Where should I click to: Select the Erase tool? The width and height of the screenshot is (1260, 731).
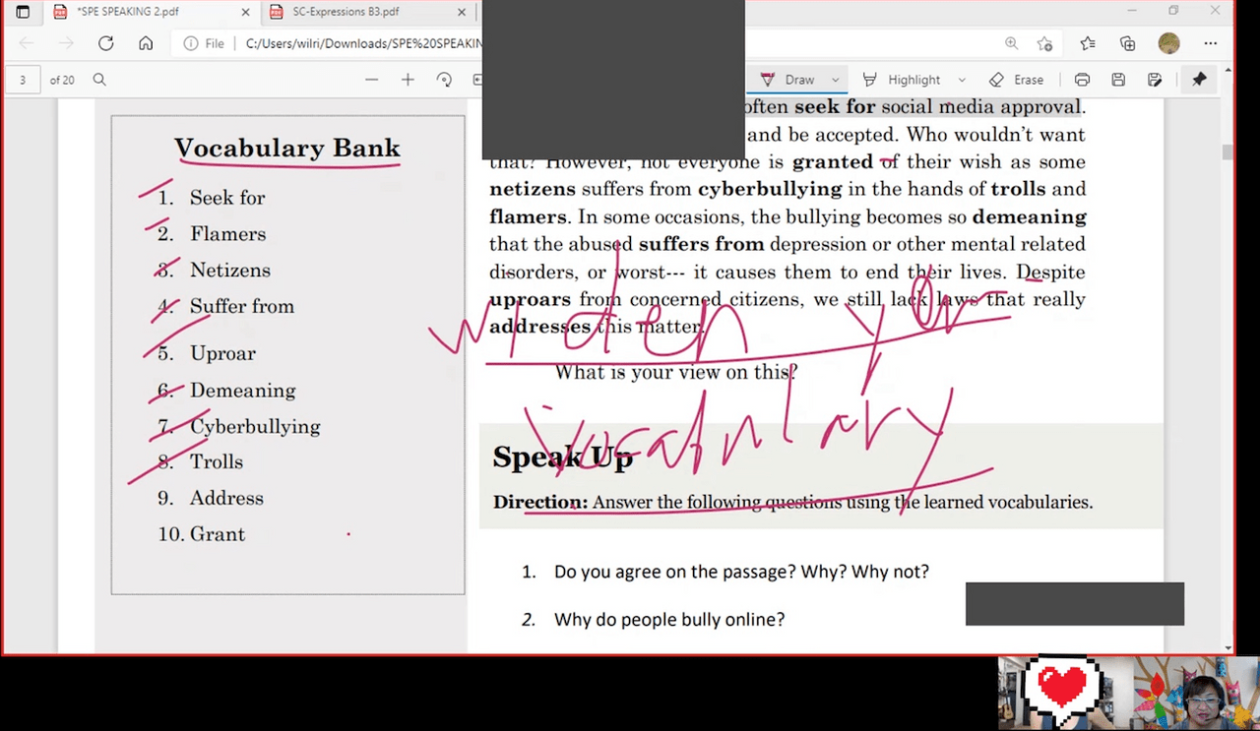click(1017, 80)
